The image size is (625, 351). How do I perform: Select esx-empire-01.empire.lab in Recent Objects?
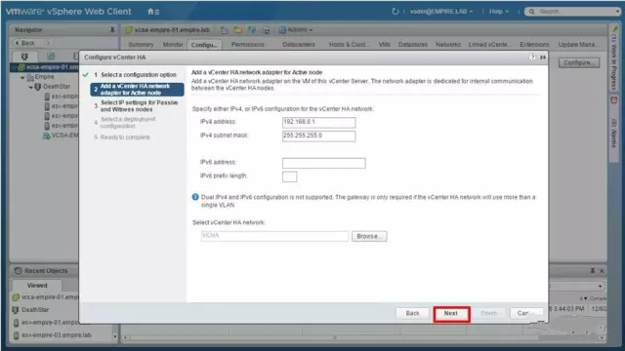tap(47, 323)
